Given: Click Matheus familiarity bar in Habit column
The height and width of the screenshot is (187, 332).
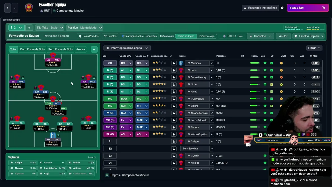Looking at the screenshot, I should point(255,63).
